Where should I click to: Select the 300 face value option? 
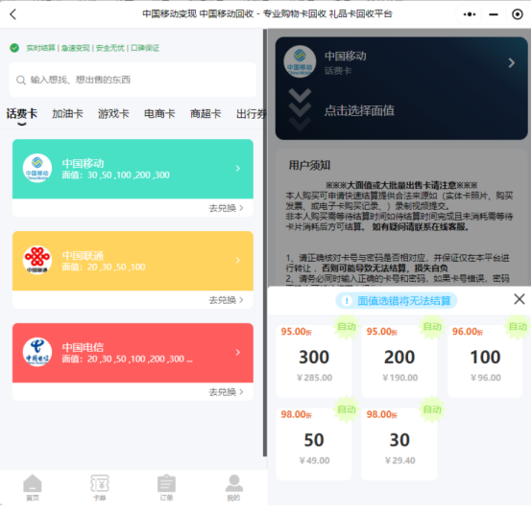(x=314, y=361)
